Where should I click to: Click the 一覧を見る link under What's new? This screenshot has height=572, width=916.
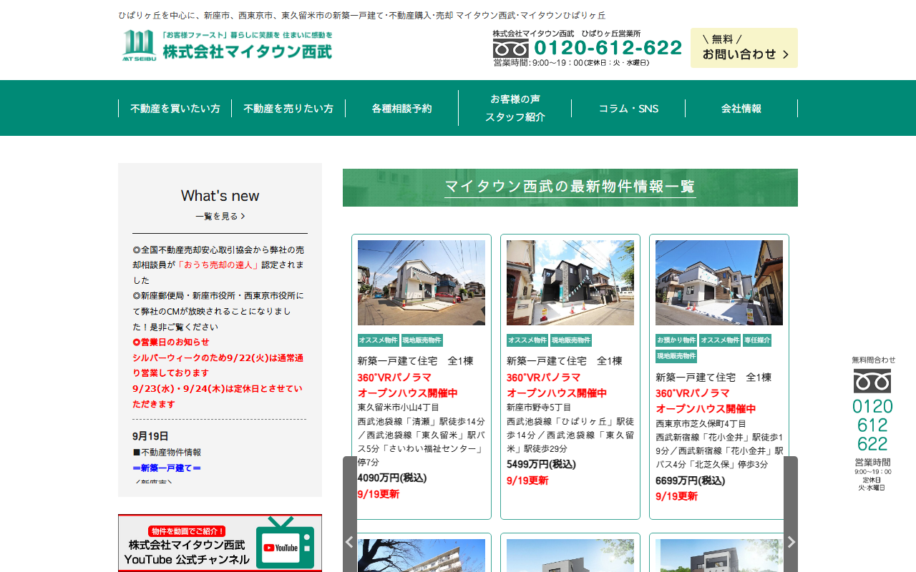(x=220, y=216)
